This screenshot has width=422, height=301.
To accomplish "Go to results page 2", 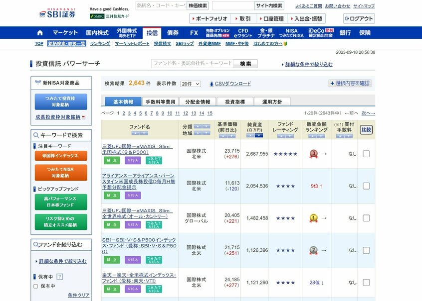I will click(124, 113).
